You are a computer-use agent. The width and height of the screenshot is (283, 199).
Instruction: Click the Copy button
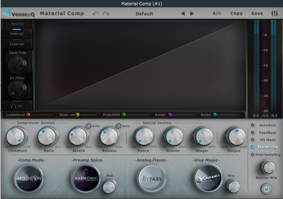pyautogui.click(x=237, y=13)
